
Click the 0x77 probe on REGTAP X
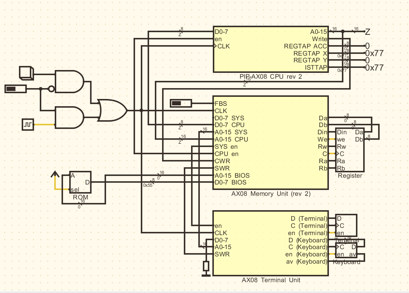coord(374,53)
